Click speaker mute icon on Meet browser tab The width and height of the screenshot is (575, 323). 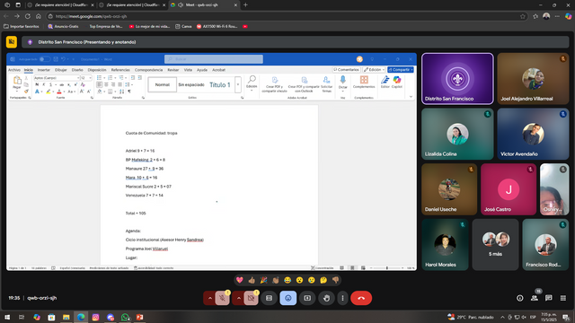181,5
